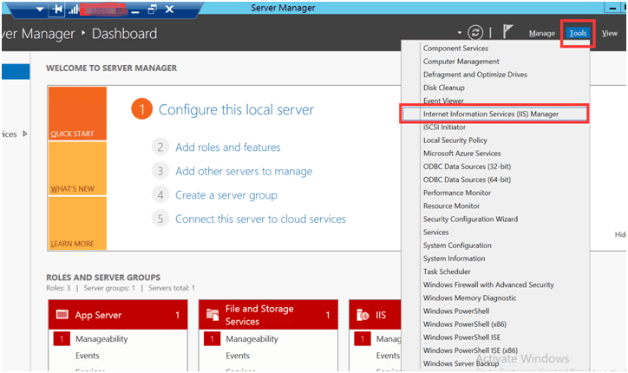Choose Event Viewer from Tools menu
This screenshot has width=628, height=373.
444,101
